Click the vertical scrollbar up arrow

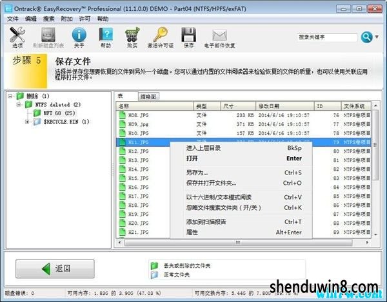click(375, 106)
